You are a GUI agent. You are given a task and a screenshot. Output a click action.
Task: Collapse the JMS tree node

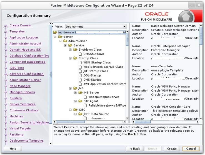coord(70,88)
